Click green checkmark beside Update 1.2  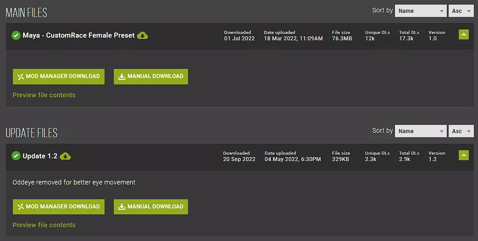[x=16, y=156]
